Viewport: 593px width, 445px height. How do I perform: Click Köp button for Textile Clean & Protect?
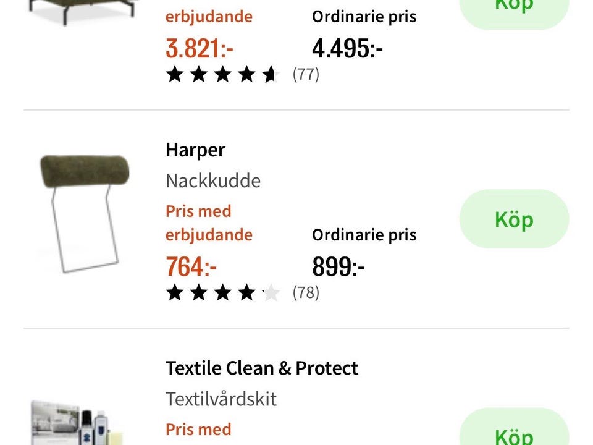pyautogui.click(x=513, y=433)
